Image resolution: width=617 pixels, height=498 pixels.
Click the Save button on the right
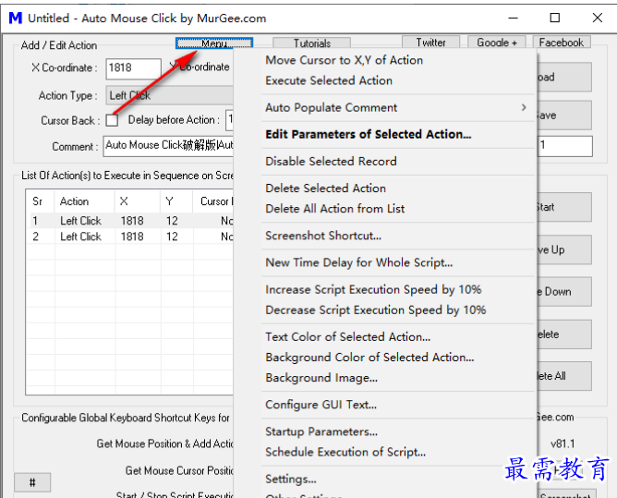[x=564, y=115]
